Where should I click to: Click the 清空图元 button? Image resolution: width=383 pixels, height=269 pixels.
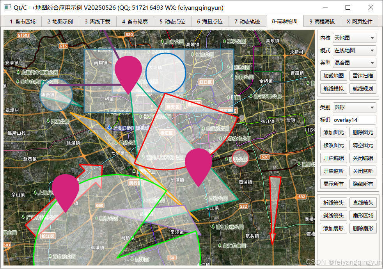(363, 145)
